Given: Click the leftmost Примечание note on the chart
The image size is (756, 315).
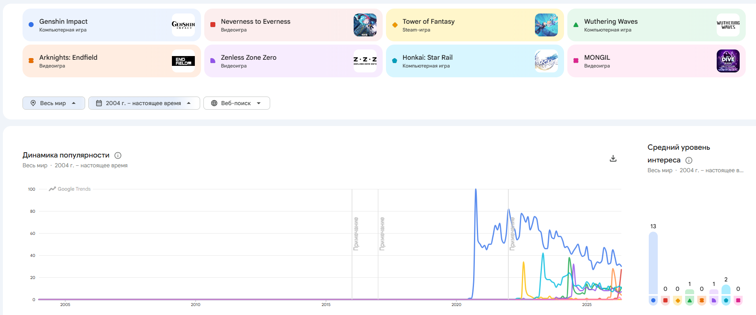Looking at the screenshot, I should click(x=356, y=234).
